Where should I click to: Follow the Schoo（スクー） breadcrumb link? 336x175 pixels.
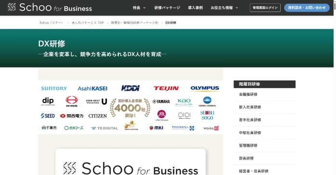pos(52,23)
